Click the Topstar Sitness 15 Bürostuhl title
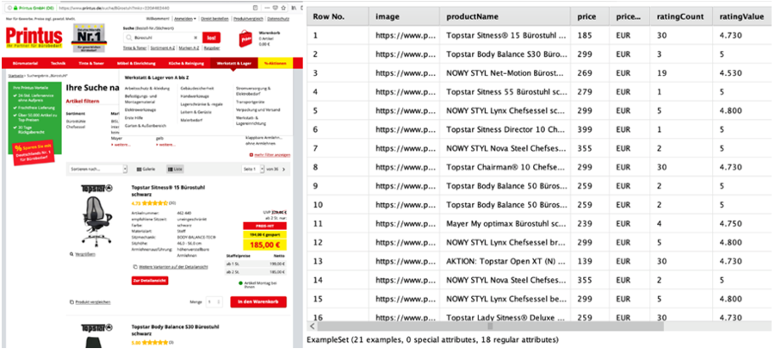The height and width of the screenshot is (354, 775). tap(169, 191)
